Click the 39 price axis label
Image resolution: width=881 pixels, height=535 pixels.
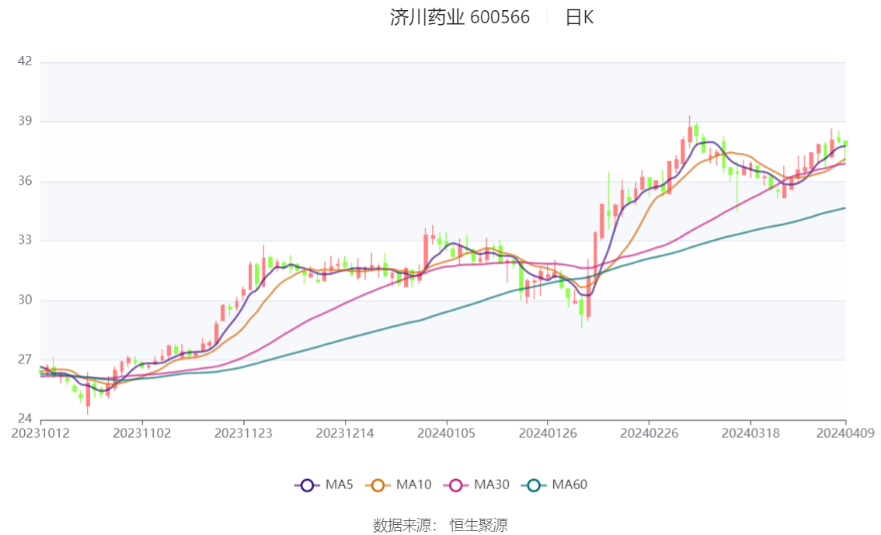(x=25, y=120)
